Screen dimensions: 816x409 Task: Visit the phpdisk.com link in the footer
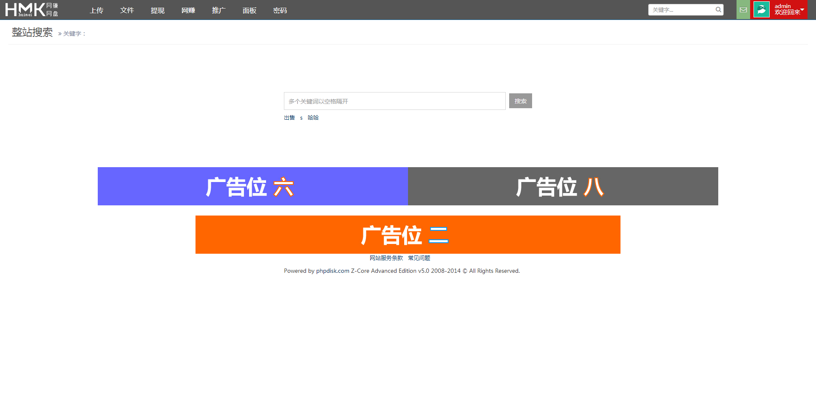(x=332, y=271)
